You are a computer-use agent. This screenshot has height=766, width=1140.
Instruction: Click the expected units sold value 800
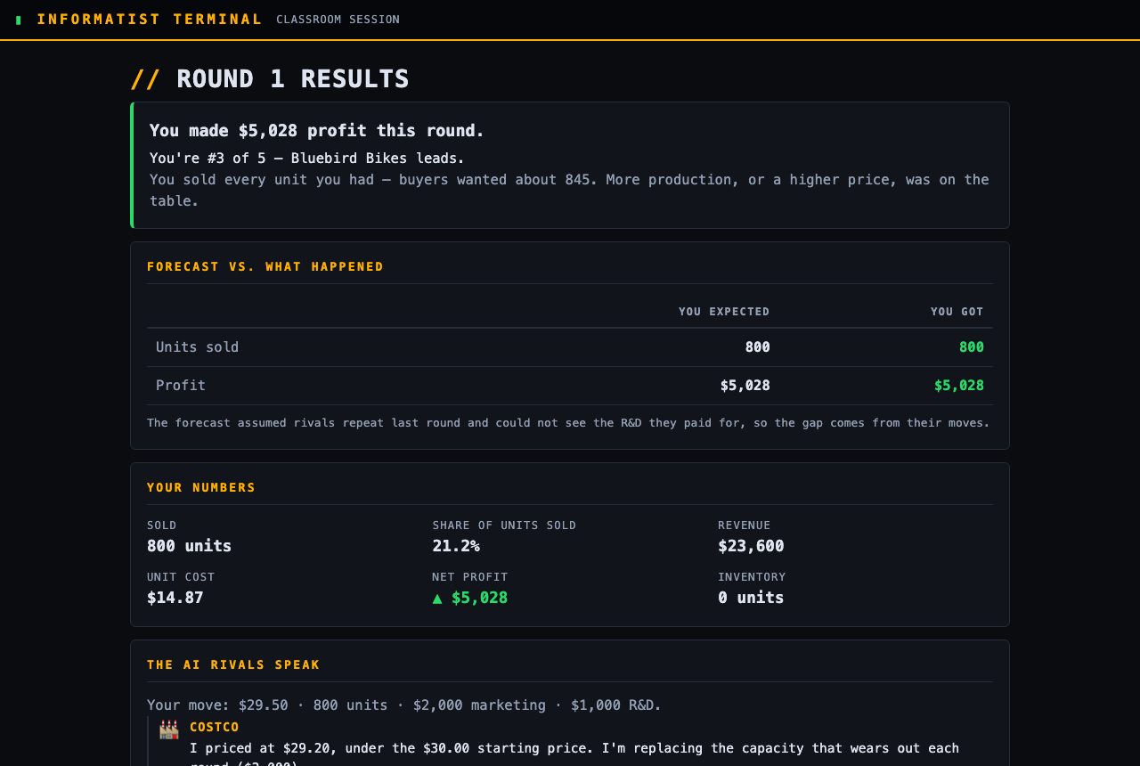758,347
